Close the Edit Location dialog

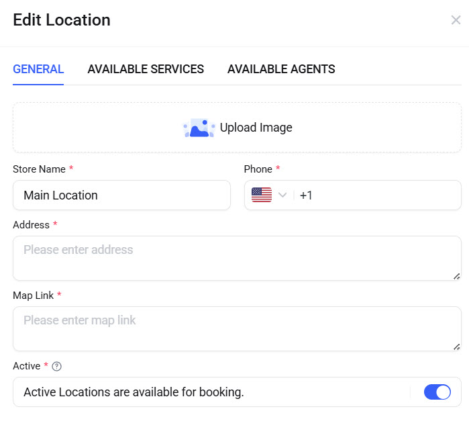[456, 20]
